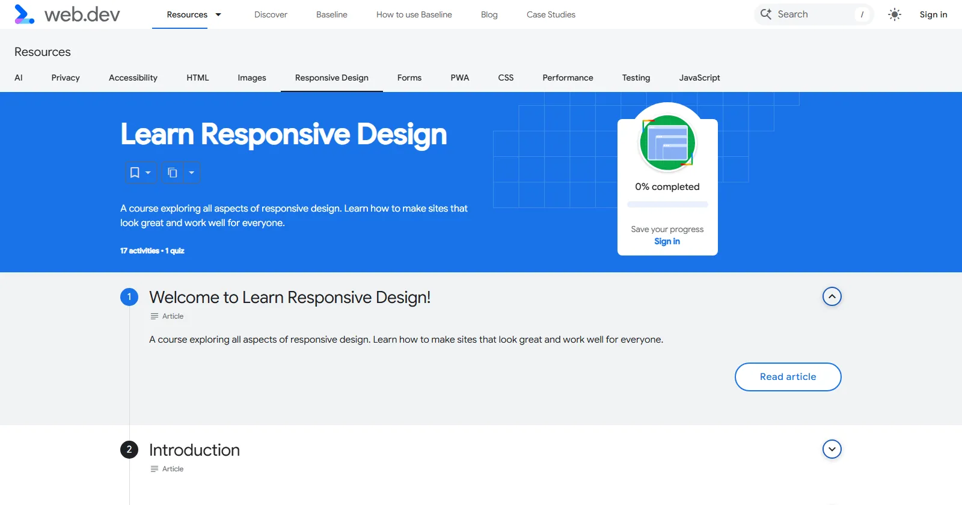This screenshot has width=962, height=505.
Task: Select the HTML tab
Action: coord(198,78)
